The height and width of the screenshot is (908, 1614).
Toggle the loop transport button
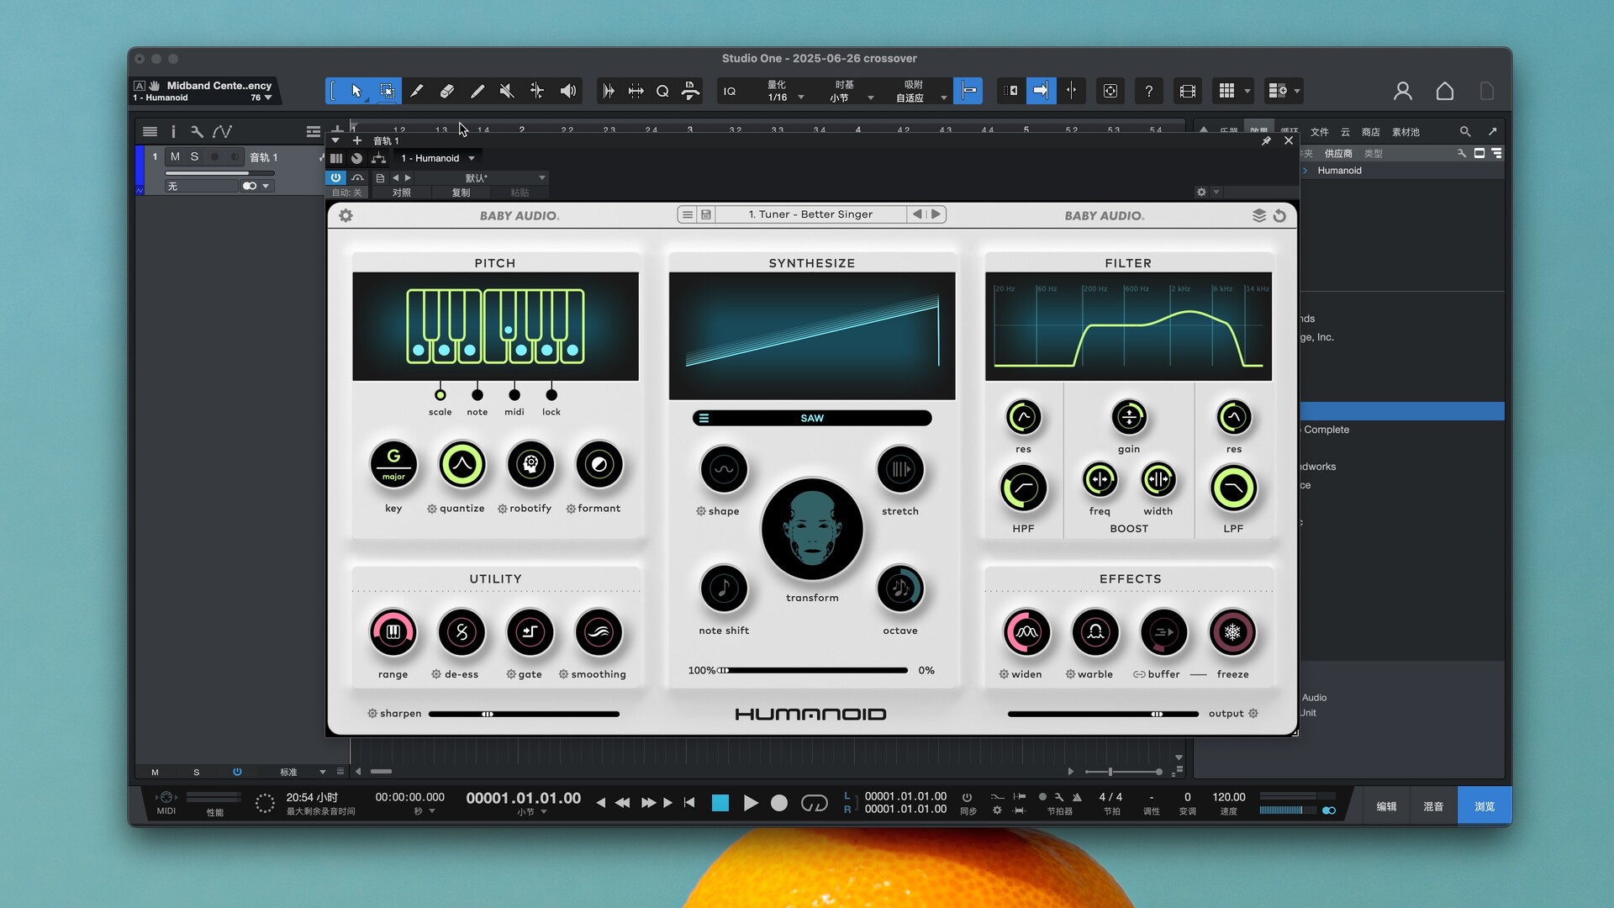(814, 803)
